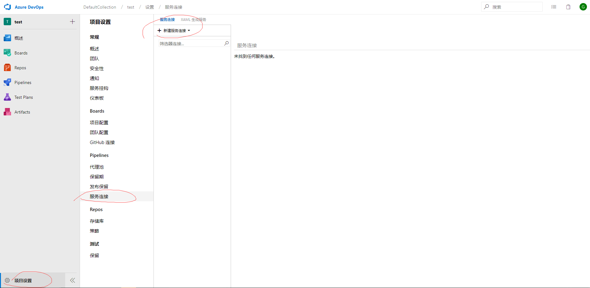Collapse the left sidebar with double chevron
The image size is (590, 288).
click(x=73, y=280)
